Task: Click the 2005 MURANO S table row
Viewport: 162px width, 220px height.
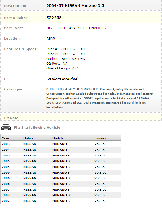Action: click(x=61, y=155)
